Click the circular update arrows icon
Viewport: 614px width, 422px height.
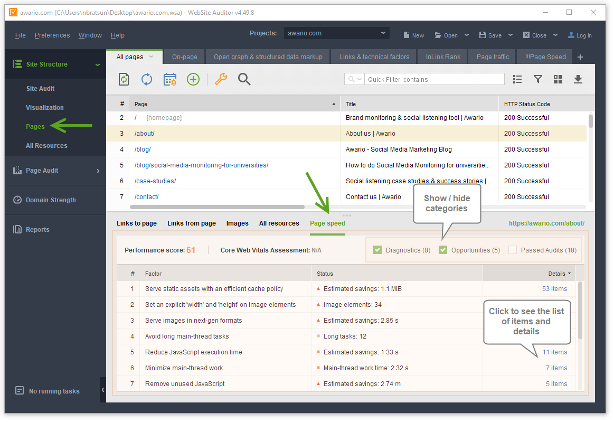click(x=147, y=79)
